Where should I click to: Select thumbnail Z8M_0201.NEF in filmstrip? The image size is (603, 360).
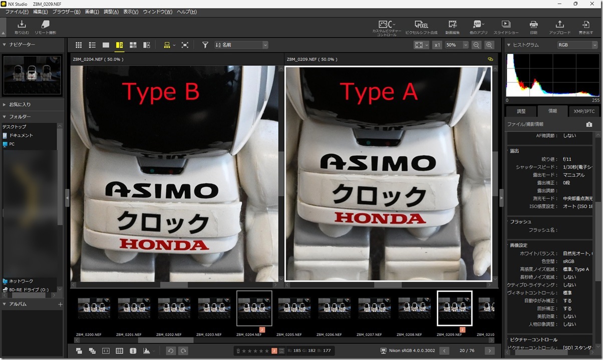(x=134, y=308)
